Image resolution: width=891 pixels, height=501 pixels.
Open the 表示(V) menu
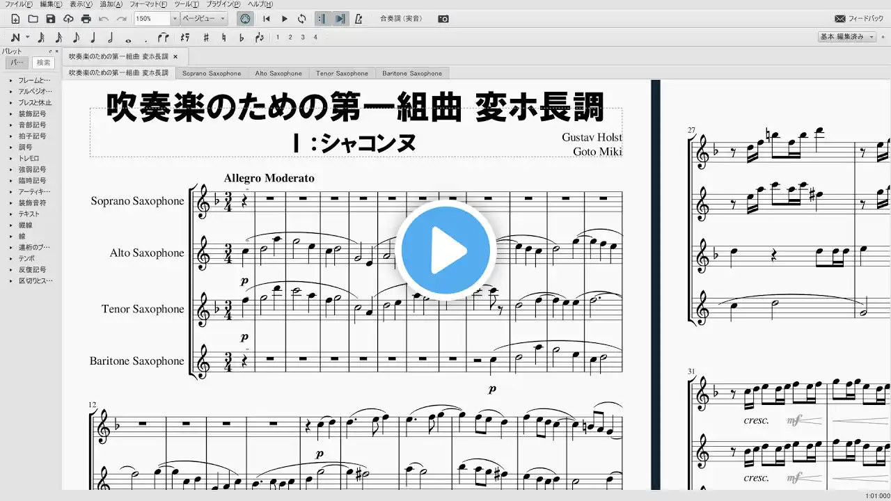click(81, 4)
